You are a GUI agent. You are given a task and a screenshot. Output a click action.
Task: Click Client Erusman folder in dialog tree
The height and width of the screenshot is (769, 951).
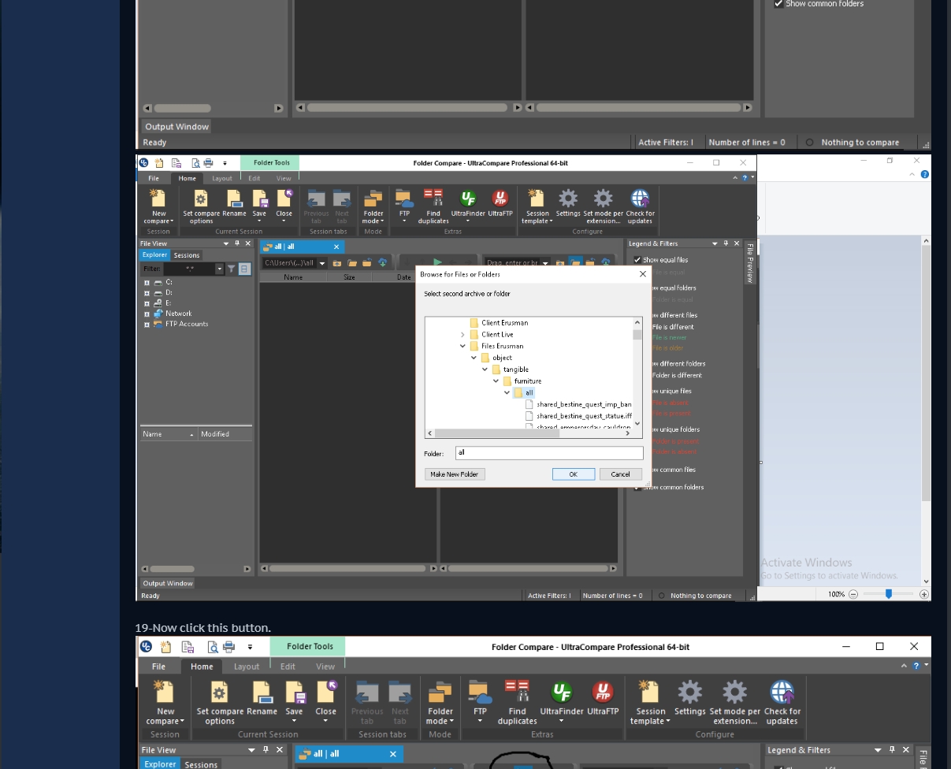504,323
